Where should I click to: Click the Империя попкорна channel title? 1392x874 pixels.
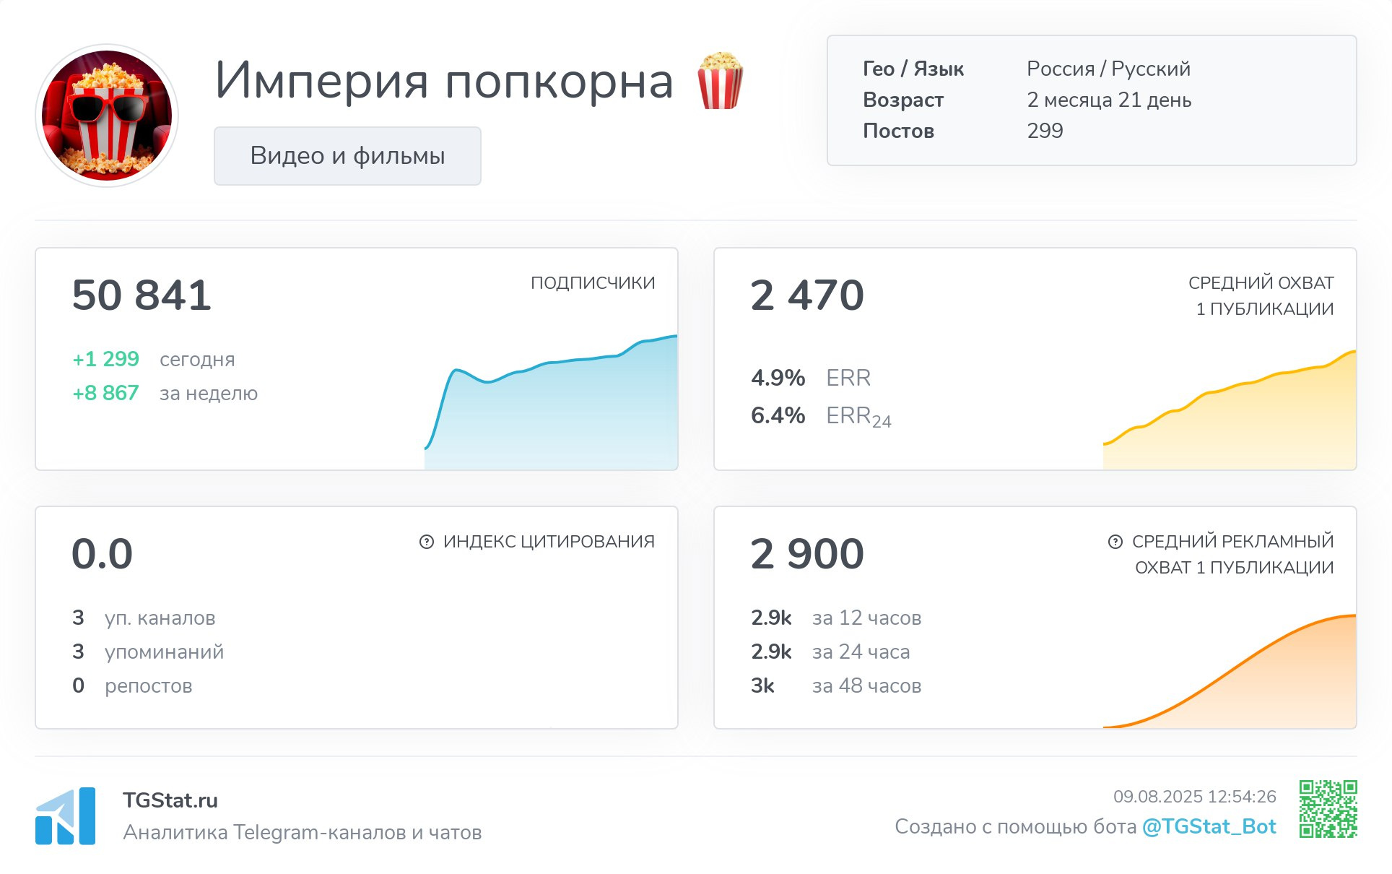pos(444,81)
